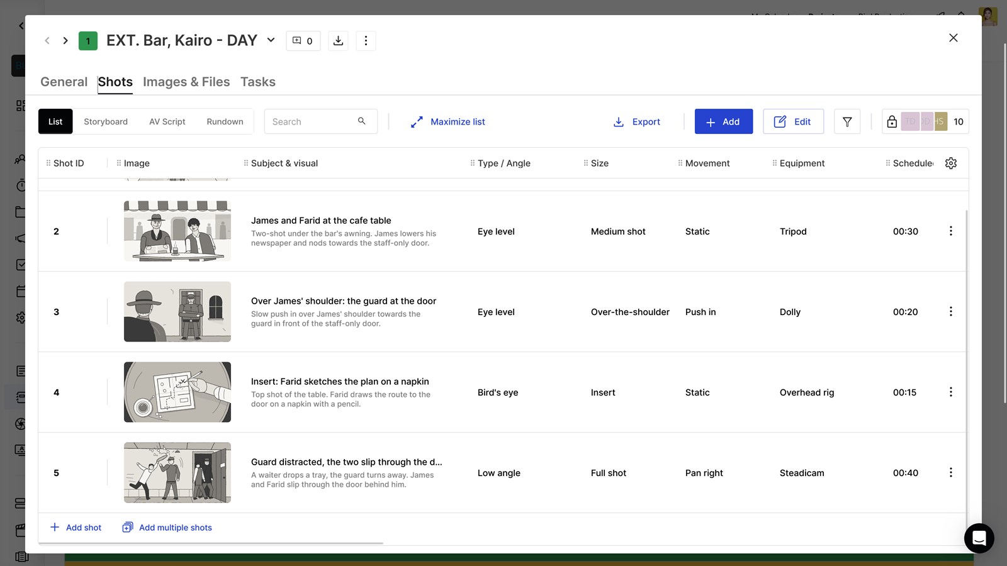Open the chat support bubble

(979, 538)
